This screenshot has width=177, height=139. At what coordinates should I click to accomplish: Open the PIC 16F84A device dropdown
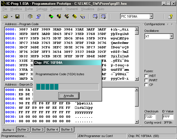151,17
